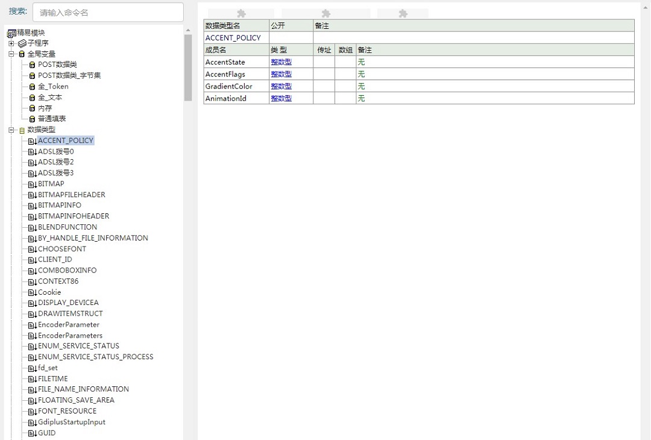Select BY_HANDLE_FILE_INFORMATION in the tree
Screen dimensions: 651x440
[93, 238]
